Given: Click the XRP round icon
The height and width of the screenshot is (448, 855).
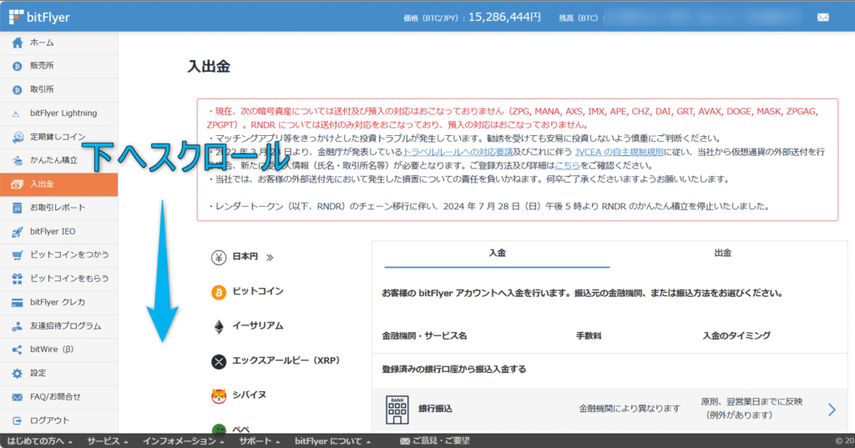Looking at the screenshot, I should point(219,361).
